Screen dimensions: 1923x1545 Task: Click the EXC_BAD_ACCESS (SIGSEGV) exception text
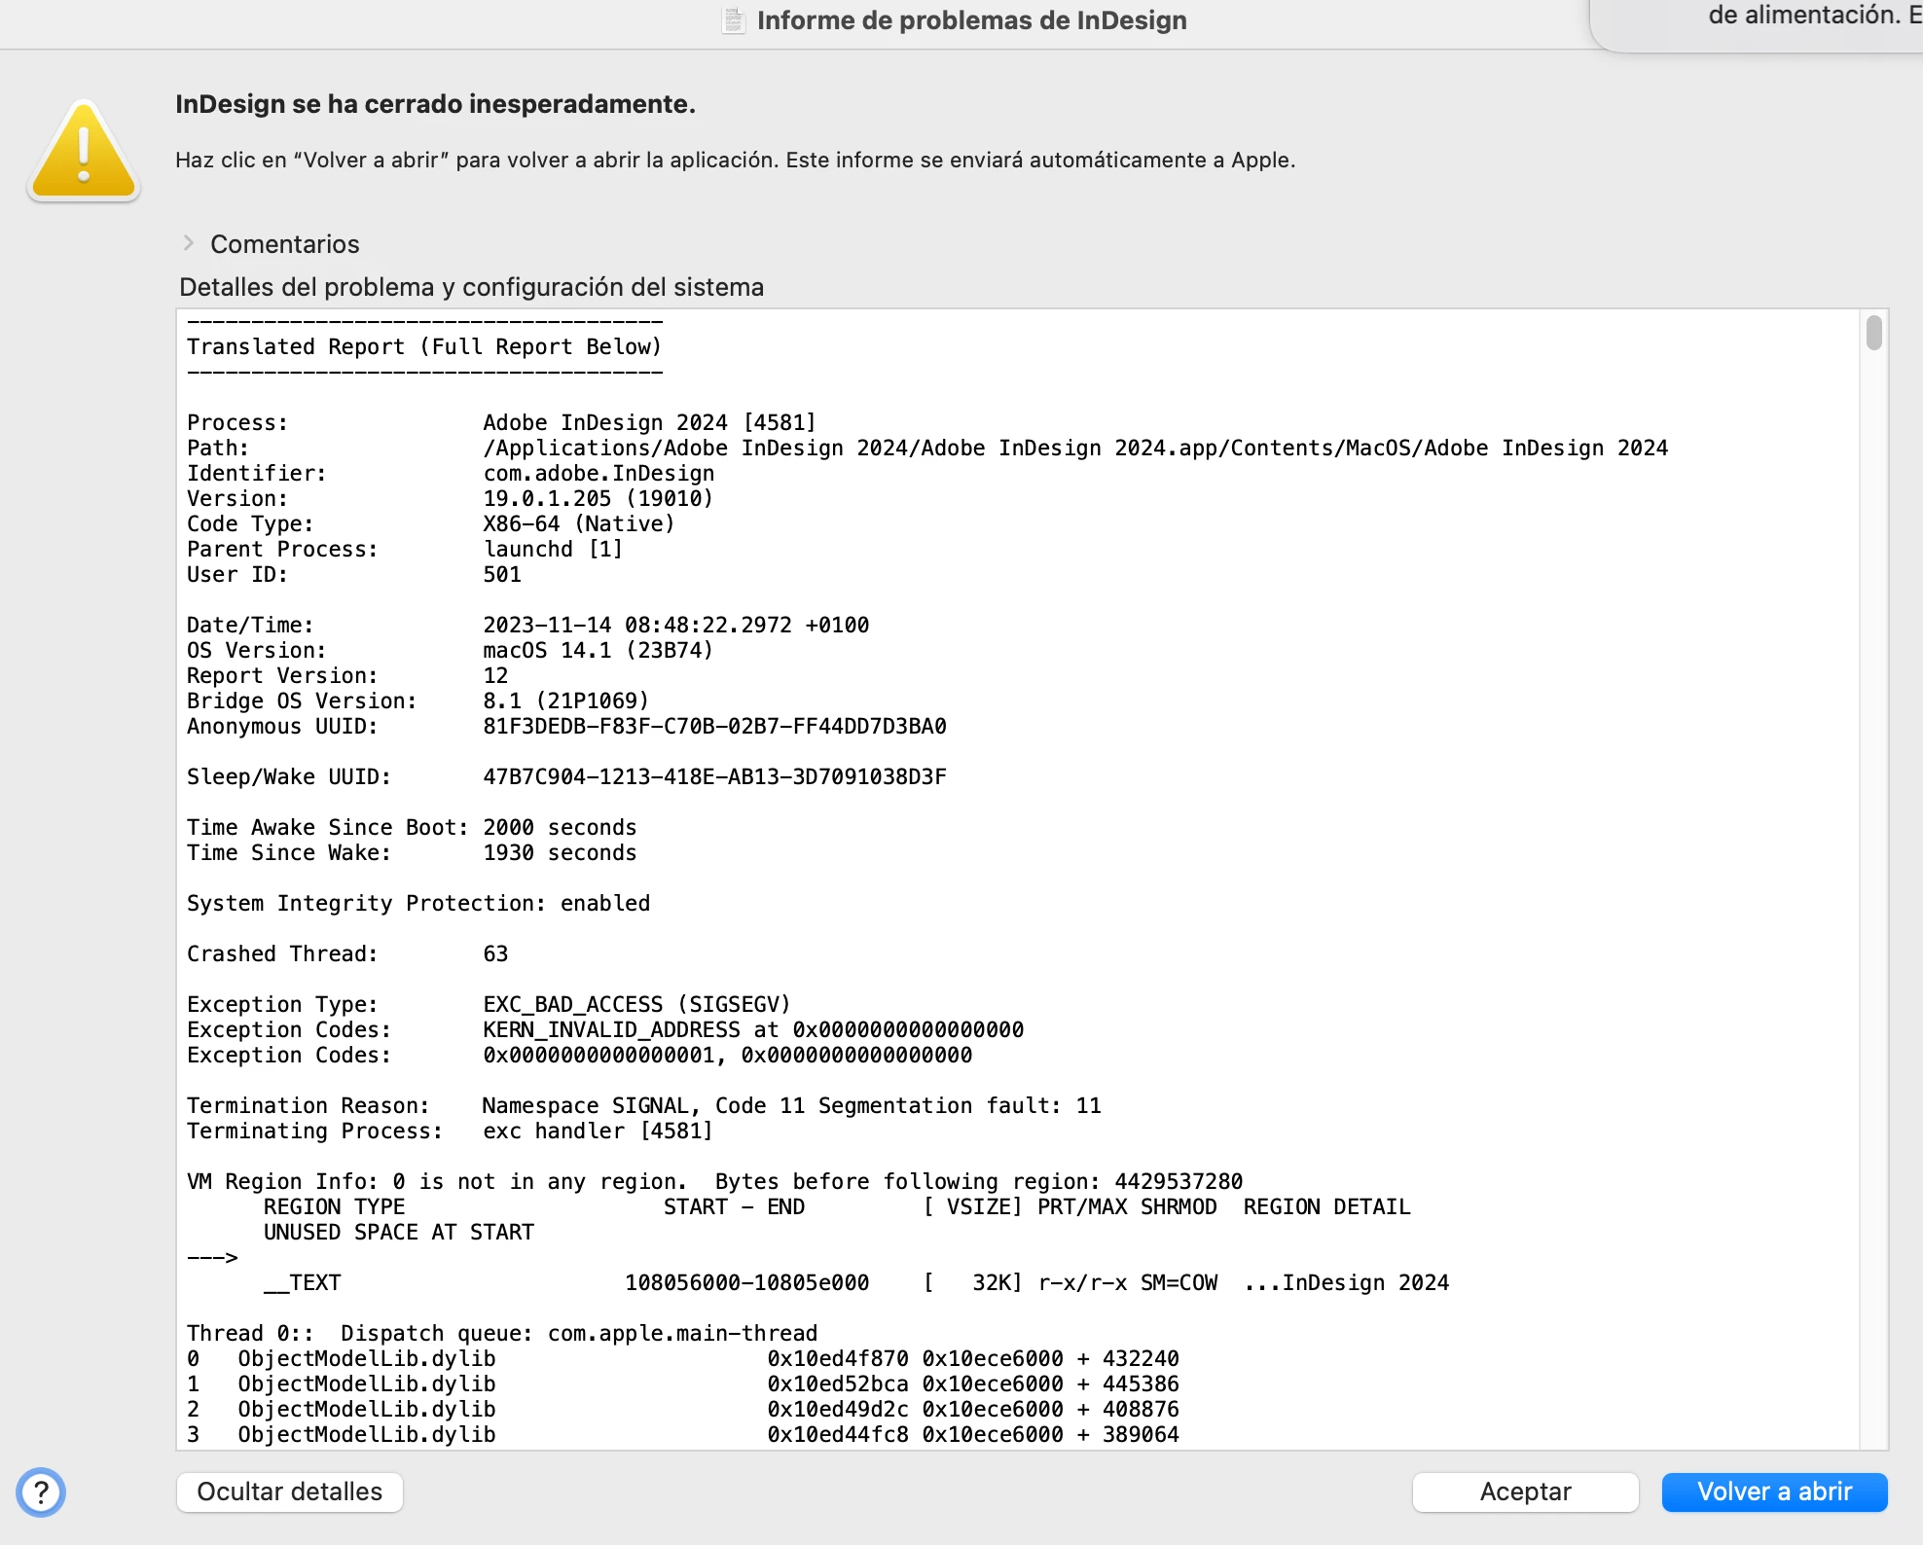pos(636,1004)
